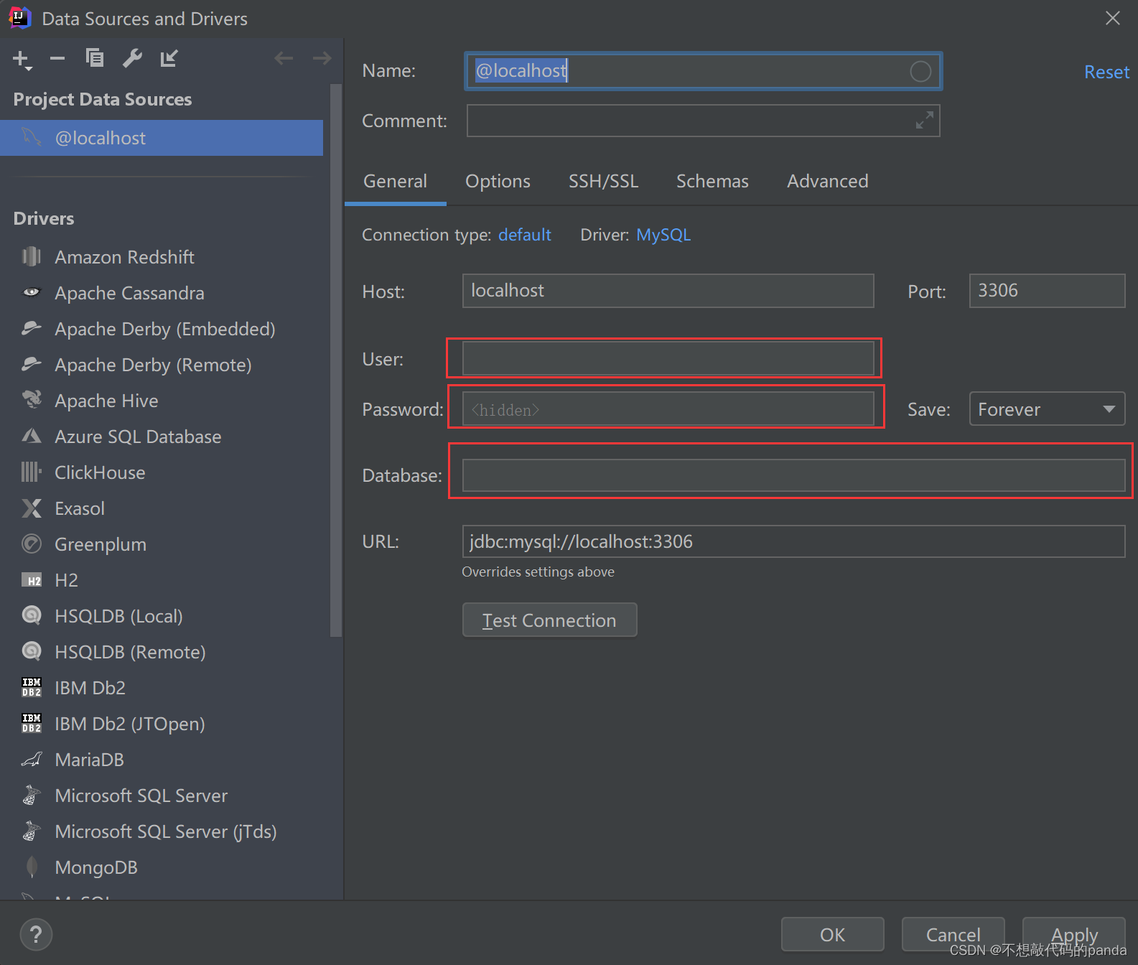The width and height of the screenshot is (1138, 965).
Task: Switch to the Schemas tab
Action: [x=712, y=181]
